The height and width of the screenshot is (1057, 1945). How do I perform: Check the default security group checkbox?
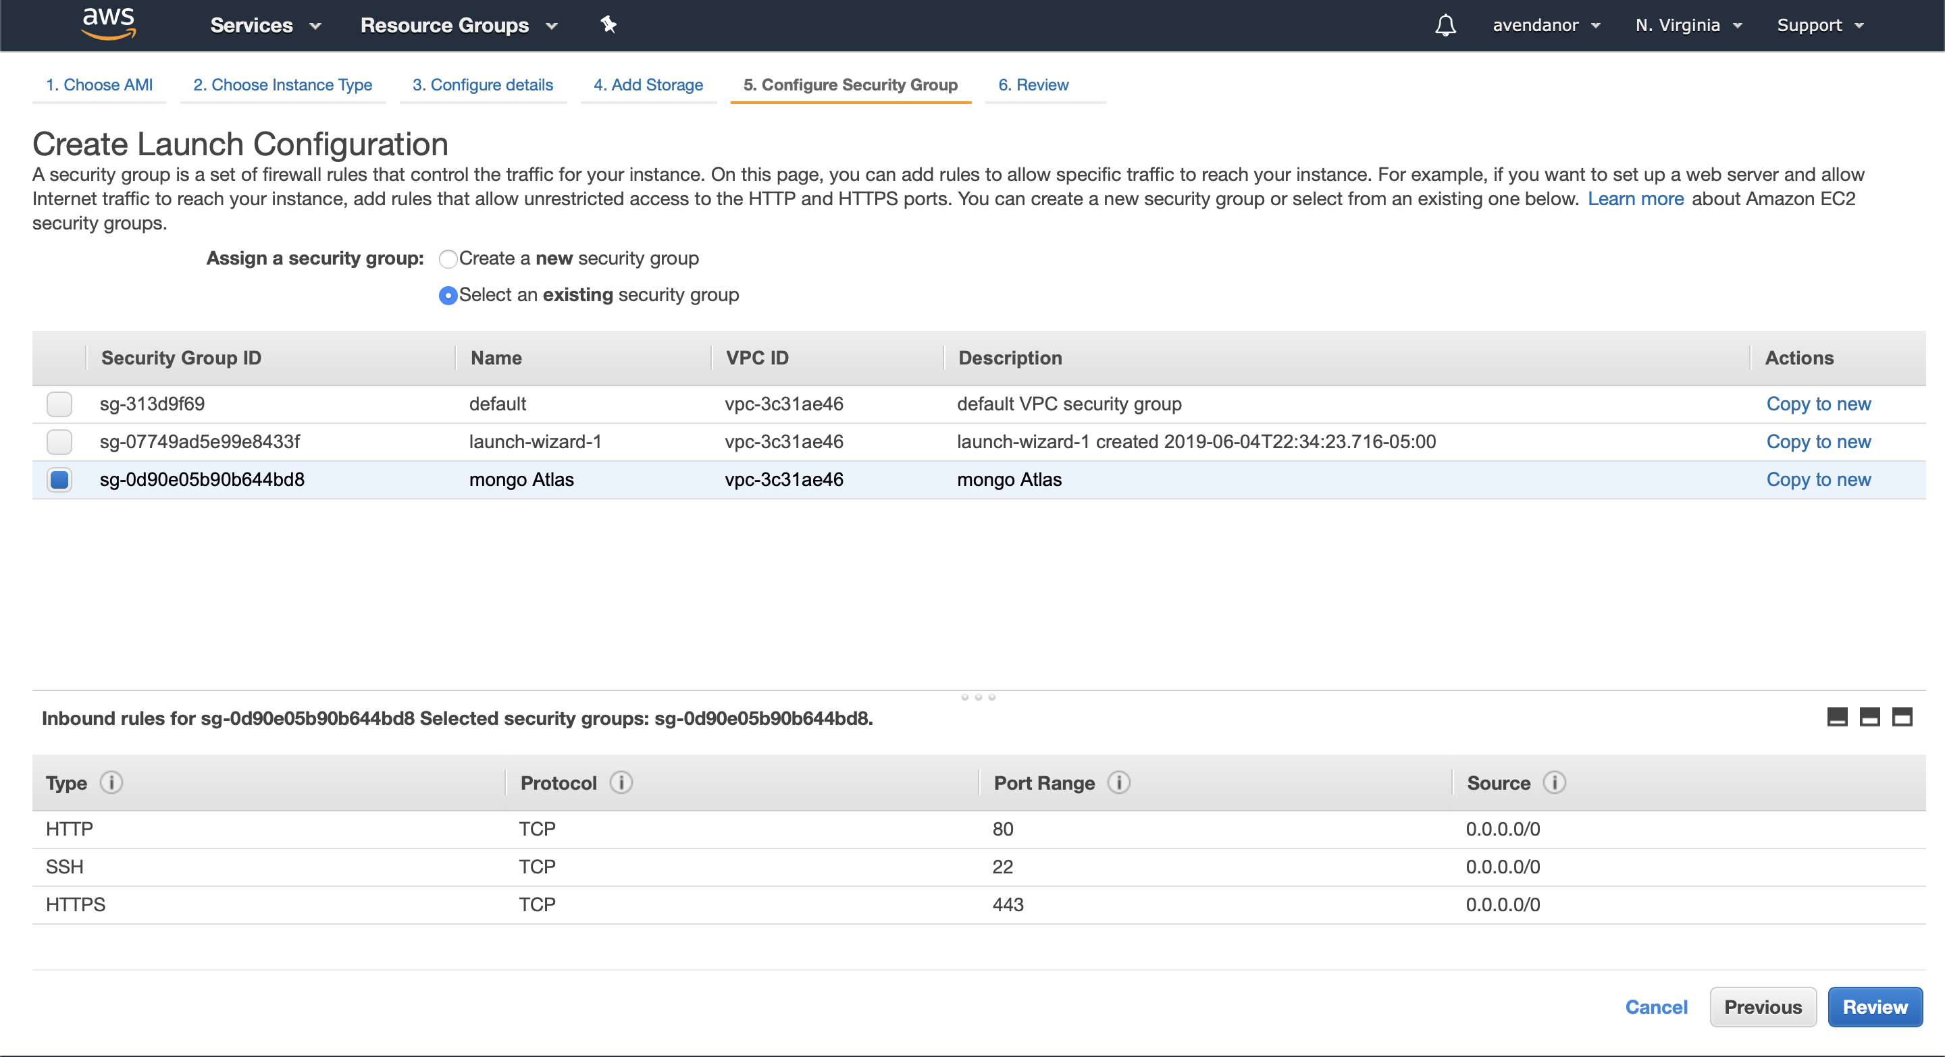coord(59,404)
